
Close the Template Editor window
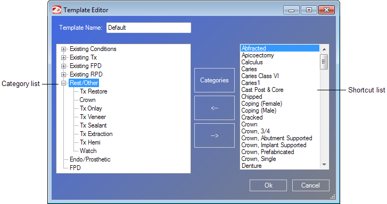(326, 10)
